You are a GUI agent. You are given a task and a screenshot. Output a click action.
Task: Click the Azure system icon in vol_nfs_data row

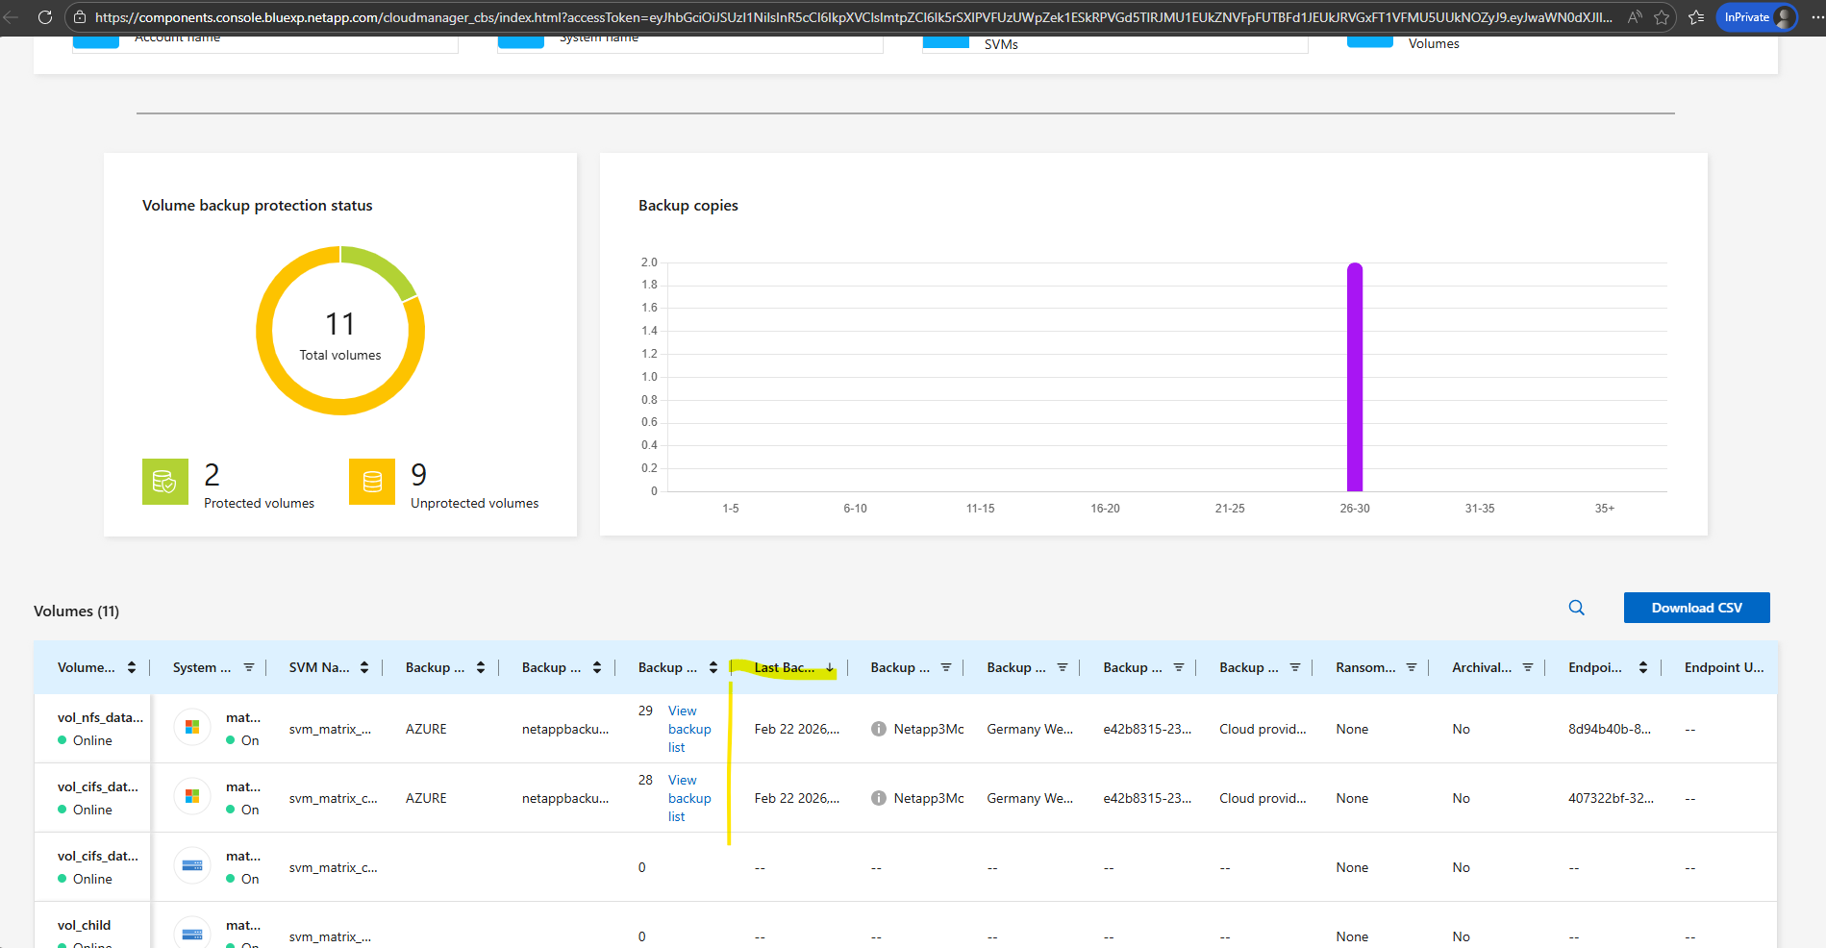[192, 728]
